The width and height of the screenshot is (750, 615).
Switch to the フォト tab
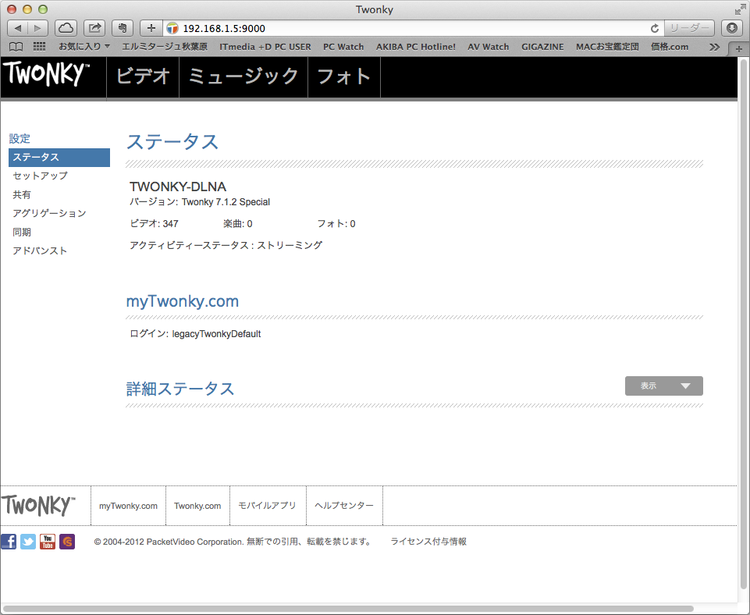344,77
